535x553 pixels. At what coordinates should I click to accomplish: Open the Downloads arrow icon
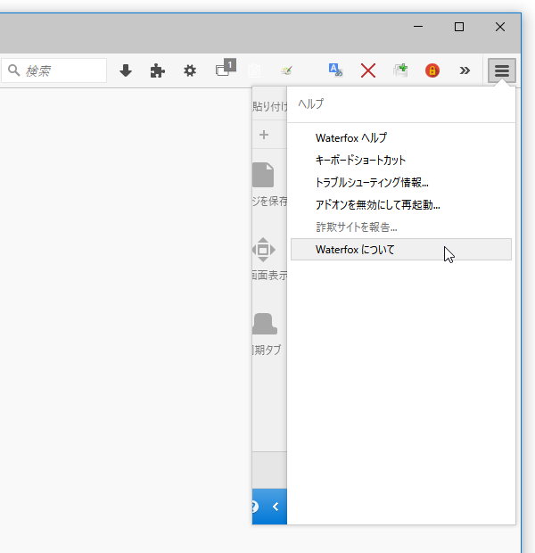click(x=126, y=70)
